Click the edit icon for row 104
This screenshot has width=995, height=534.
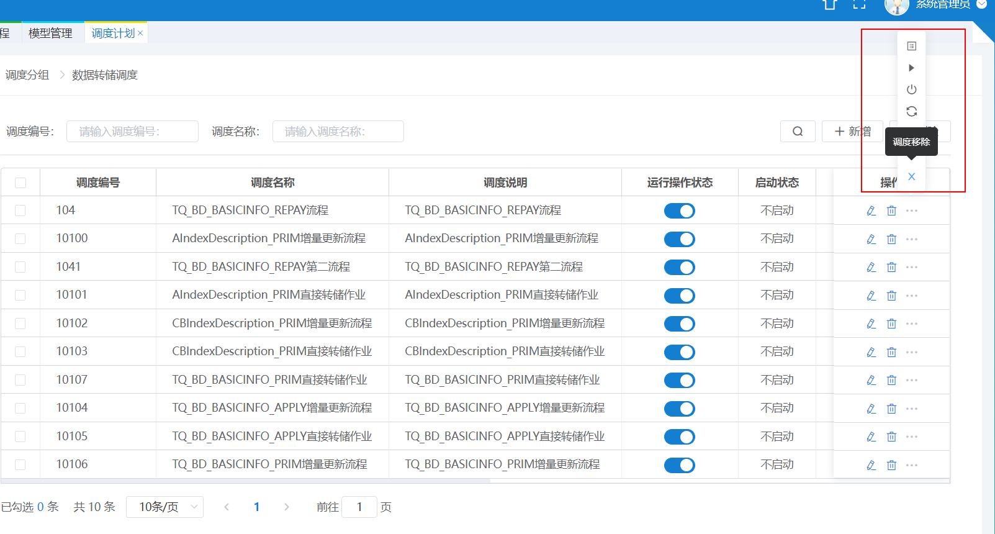pyautogui.click(x=871, y=210)
